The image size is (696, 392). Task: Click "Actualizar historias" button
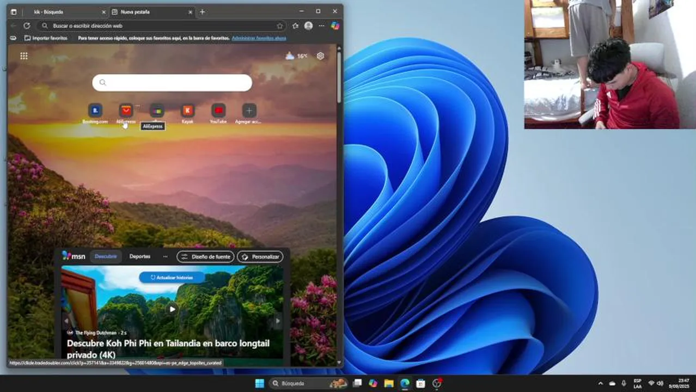pos(172,278)
